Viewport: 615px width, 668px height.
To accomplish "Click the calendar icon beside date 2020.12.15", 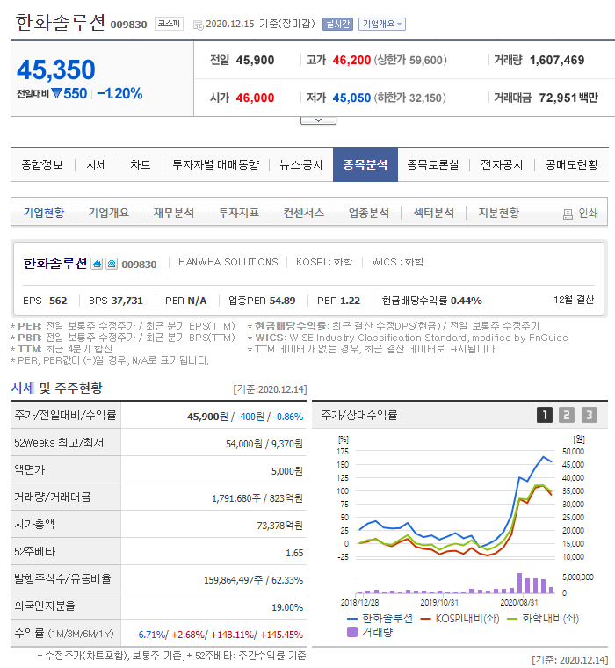I will [198, 25].
